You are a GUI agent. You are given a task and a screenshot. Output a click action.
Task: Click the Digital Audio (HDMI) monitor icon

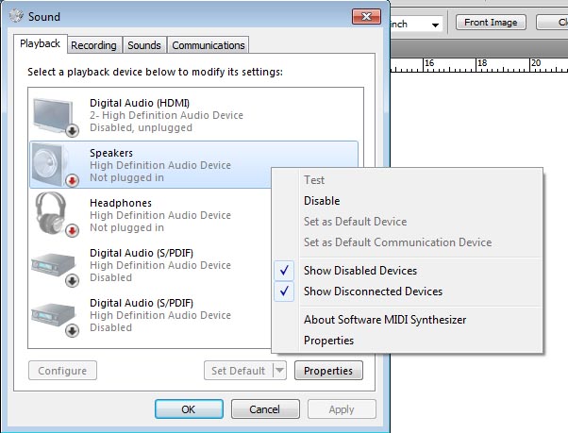(56, 117)
